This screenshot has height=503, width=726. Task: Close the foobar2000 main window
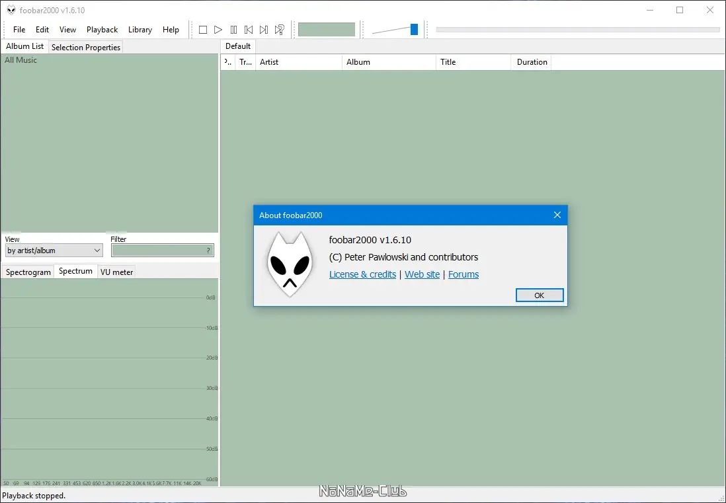(x=709, y=10)
